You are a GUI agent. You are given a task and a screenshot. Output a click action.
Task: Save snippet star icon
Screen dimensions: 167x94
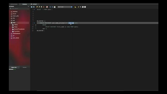click(x=75, y=7)
